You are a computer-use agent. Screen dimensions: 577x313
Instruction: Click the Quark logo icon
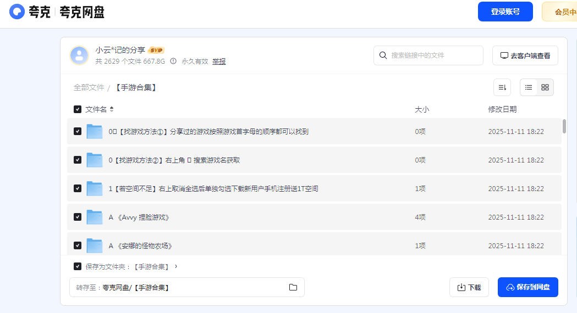(x=17, y=12)
